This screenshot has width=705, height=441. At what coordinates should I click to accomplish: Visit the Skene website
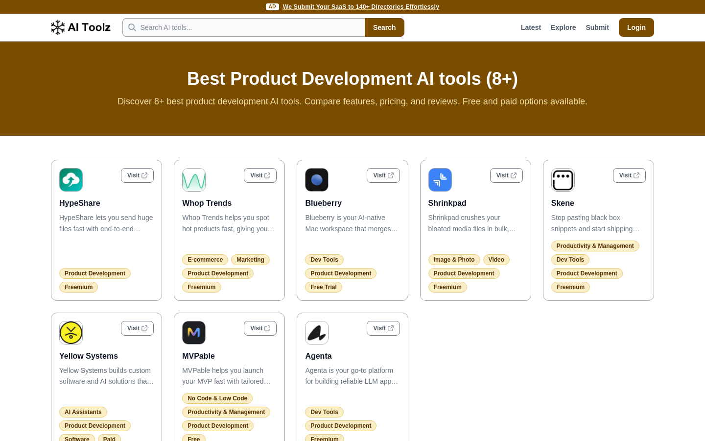coord(629,175)
